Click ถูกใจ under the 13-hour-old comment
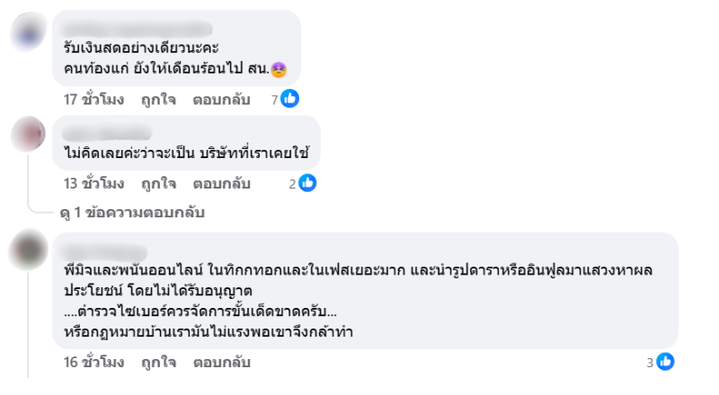The width and height of the screenshot is (719, 395). [158, 183]
